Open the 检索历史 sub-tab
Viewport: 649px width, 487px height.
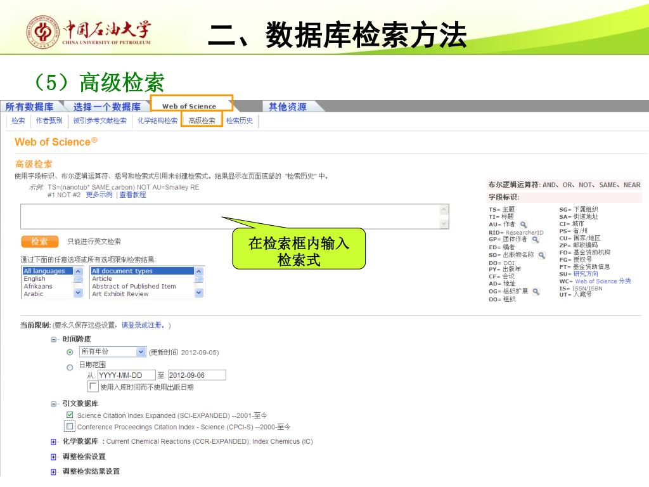tap(240, 121)
